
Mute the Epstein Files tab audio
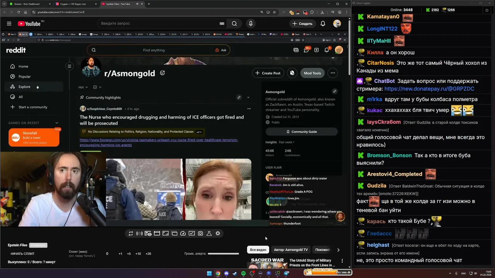(137, 4)
